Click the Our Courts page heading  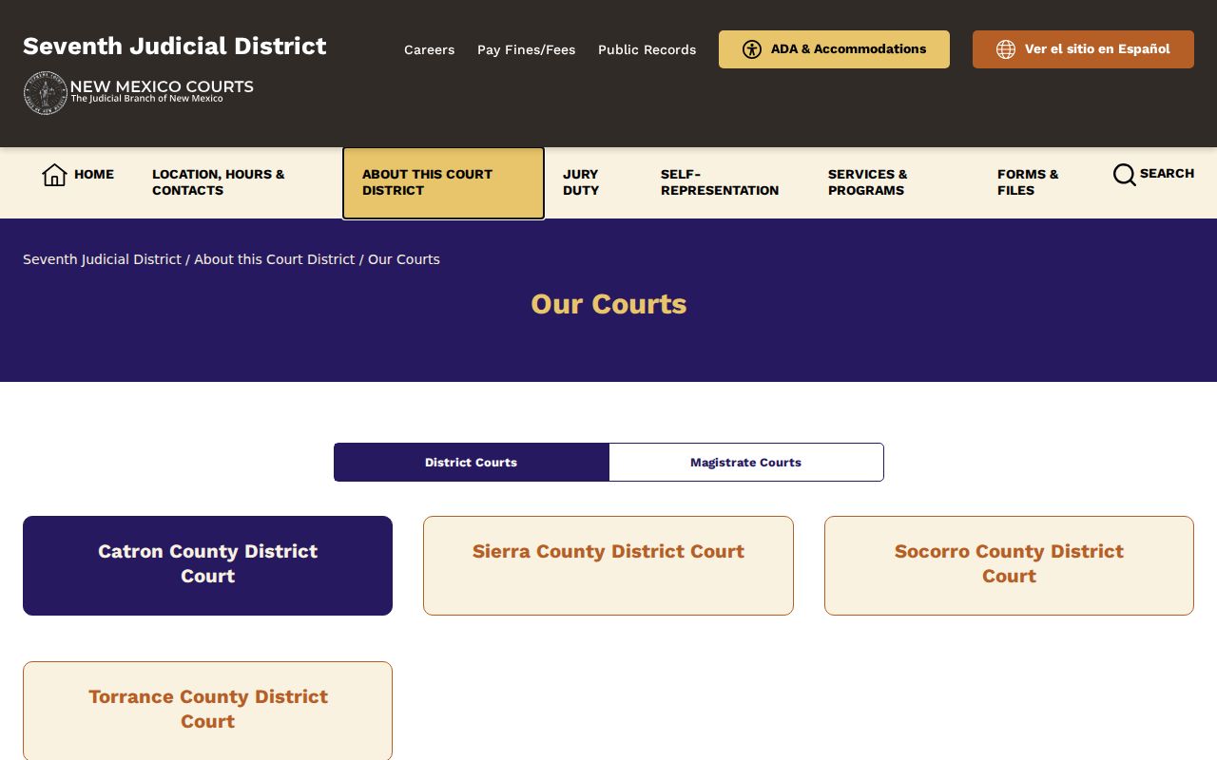pyautogui.click(x=608, y=304)
